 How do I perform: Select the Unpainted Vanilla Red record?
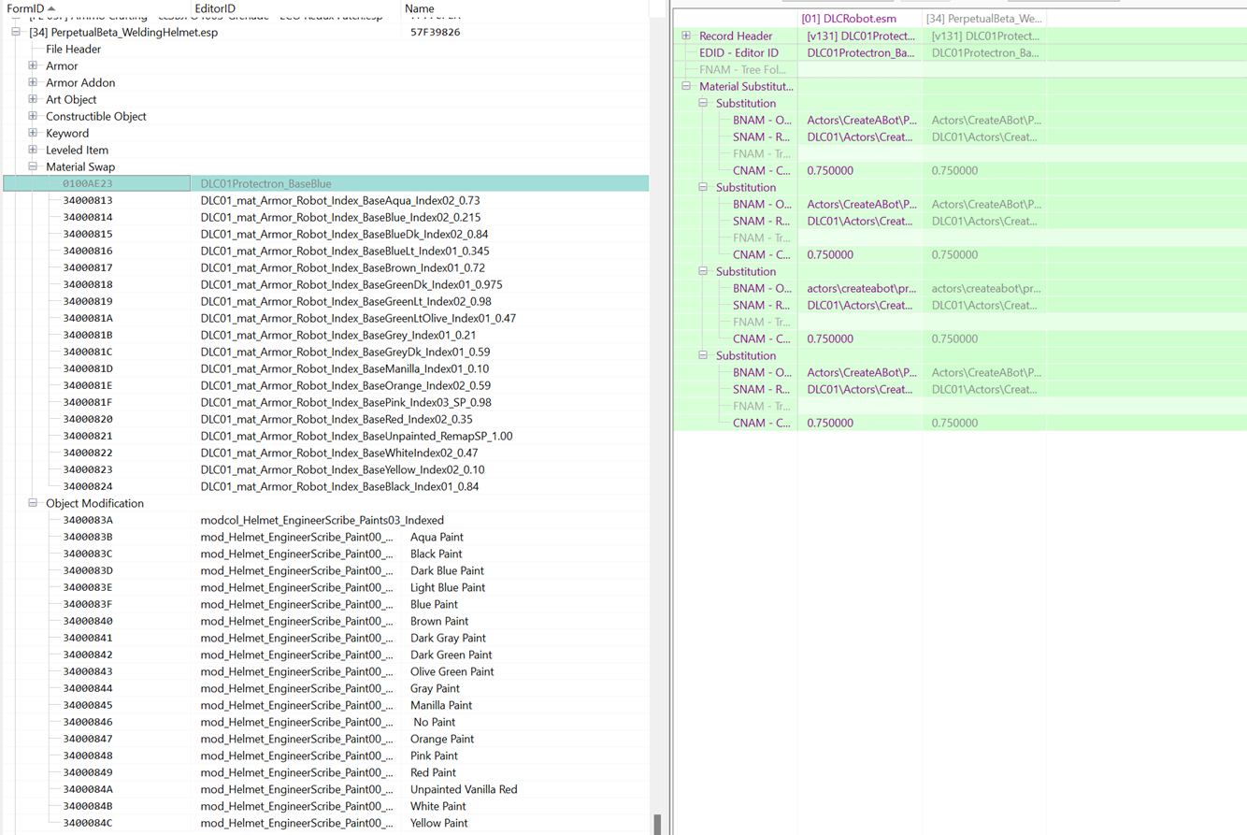tap(325, 789)
